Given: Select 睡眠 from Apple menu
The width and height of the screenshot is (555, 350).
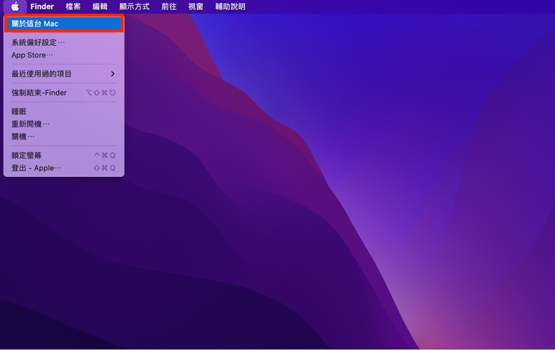Looking at the screenshot, I should 64,112.
